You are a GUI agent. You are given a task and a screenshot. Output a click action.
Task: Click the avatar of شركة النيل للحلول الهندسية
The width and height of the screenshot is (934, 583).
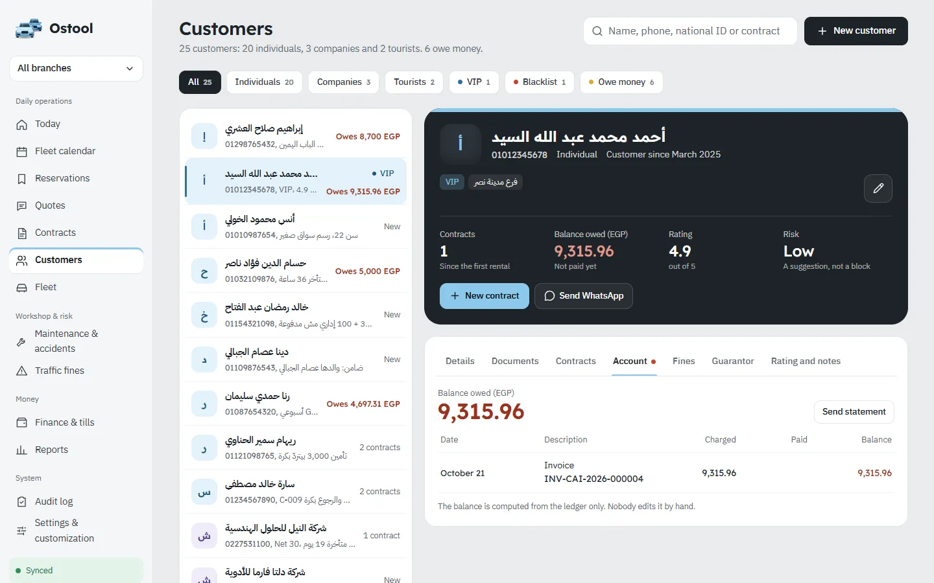coord(204,536)
